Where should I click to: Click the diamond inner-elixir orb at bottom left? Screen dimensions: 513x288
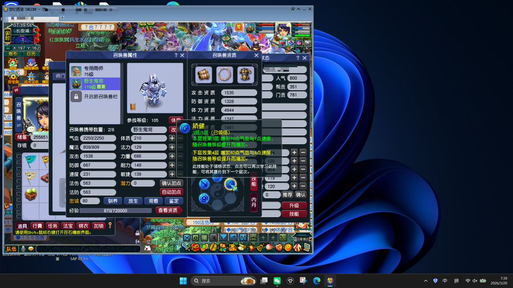204,198
